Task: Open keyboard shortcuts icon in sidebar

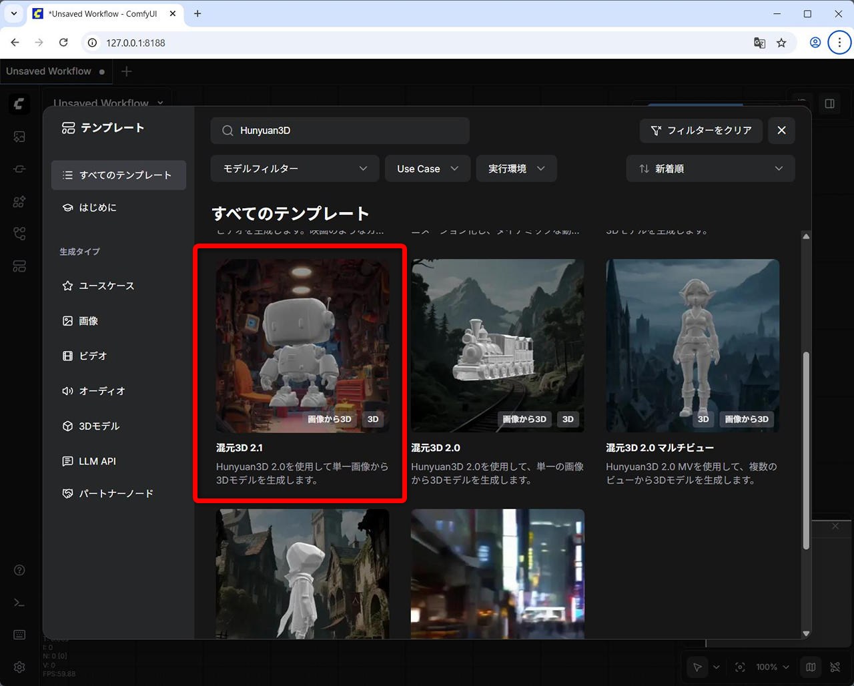Action: (19, 635)
